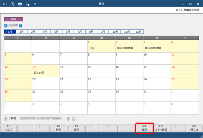Click the zoom-in magnifier icon in title bar
The image size is (203, 138).
[5, 4]
